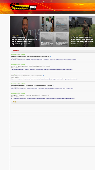Screen dimensions: 95x170
Task: Click the blue dot icon beside Смирнов headline
Action: coord(50,95)
